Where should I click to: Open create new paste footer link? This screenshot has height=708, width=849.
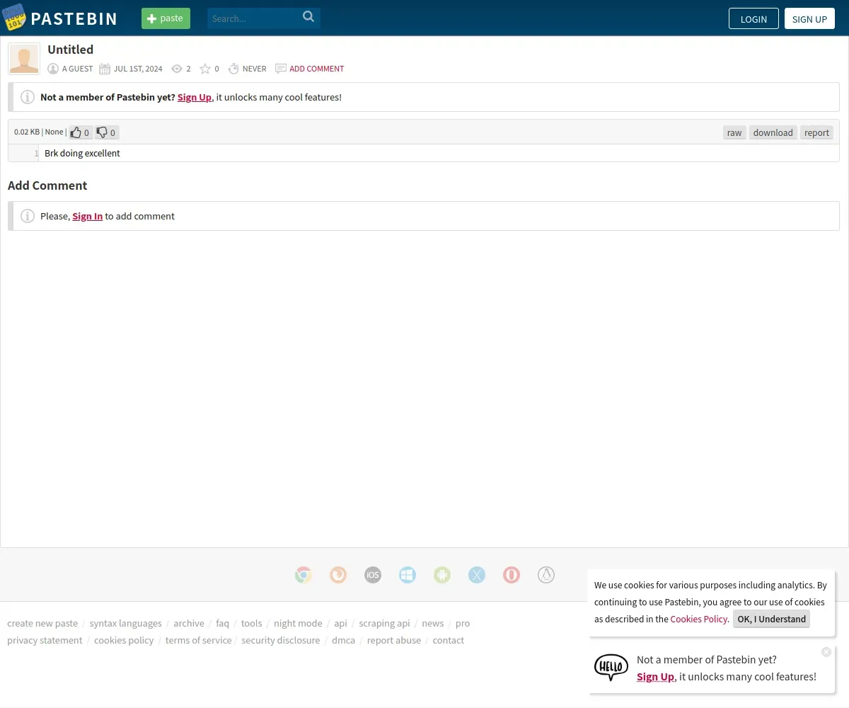[42, 623]
